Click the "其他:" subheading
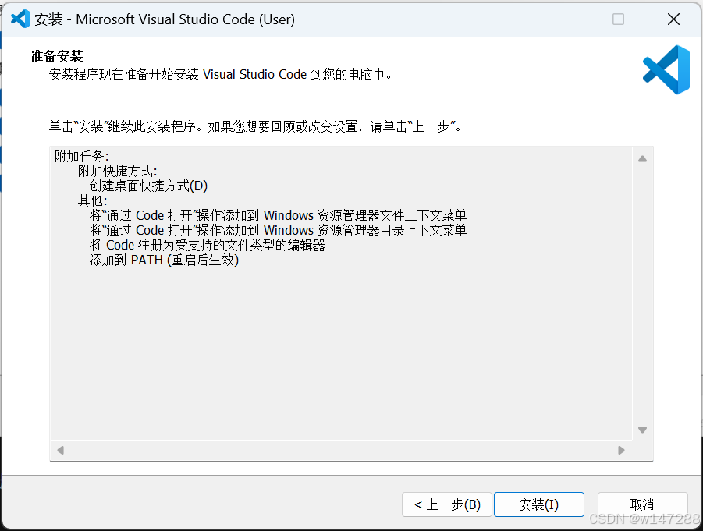The image size is (703, 531). [x=93, y=200]
